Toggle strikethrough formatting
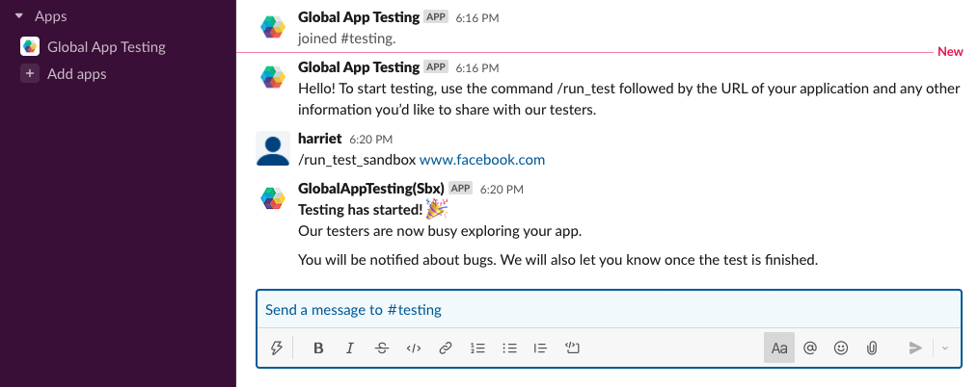Image resolution: width=978 pixels, height=387 pixels. click(382, 348)
